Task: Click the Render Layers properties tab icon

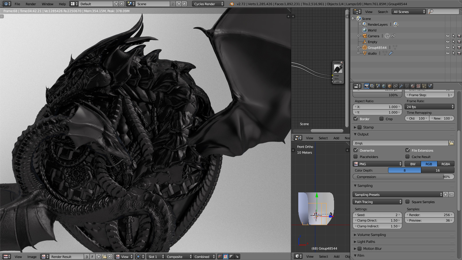Action: click(372, 86)
